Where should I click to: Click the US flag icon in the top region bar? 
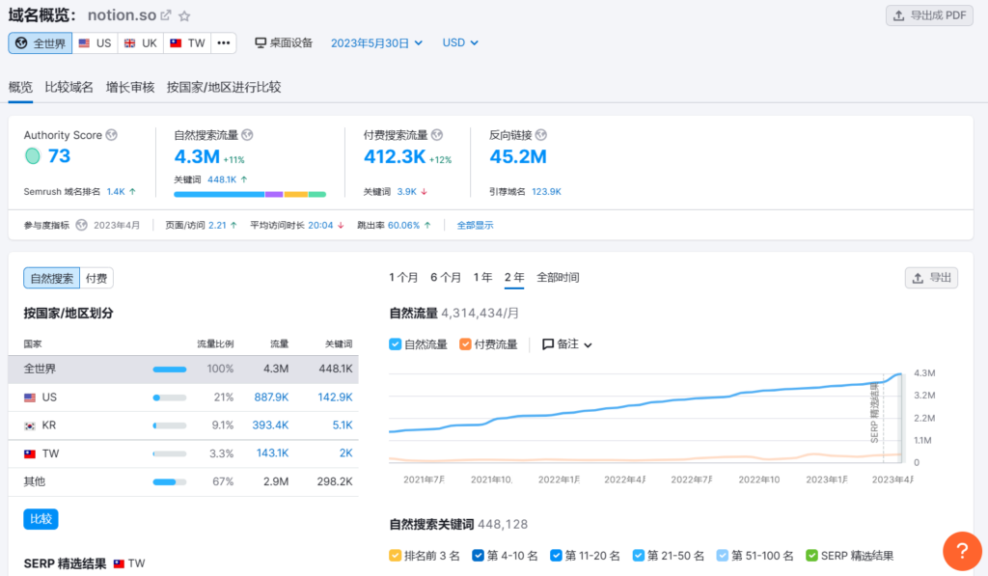point(84,42)
